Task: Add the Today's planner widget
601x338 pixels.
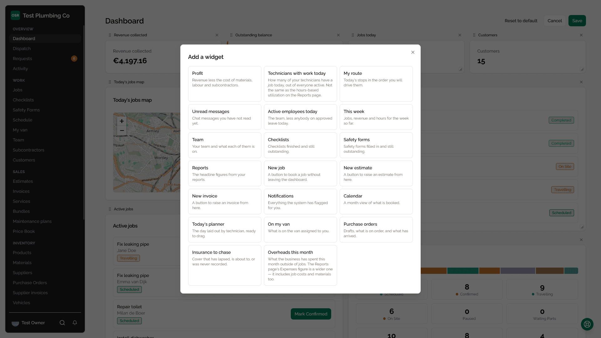Action: coord(224,230)
